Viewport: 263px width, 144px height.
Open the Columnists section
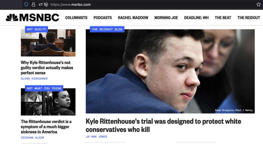pyautogui.click(x=76, y=18)
